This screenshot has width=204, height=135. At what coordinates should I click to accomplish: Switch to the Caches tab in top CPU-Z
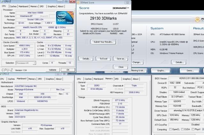click(x=13, y=6)
